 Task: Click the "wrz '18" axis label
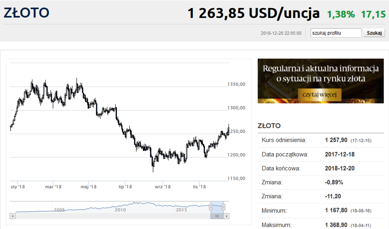[x=163, y=187]
